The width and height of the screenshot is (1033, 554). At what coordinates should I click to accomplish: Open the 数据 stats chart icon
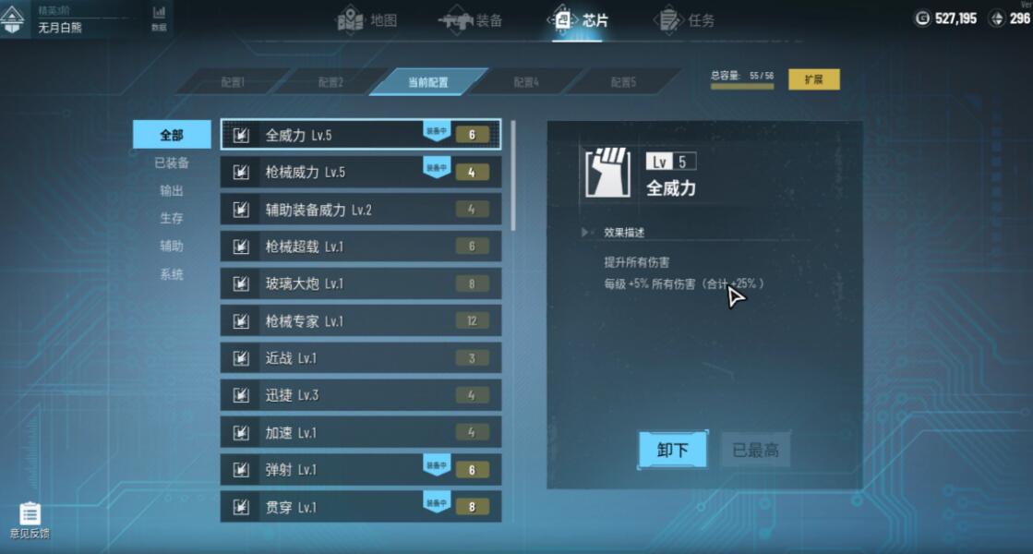click(x=159, y=18)
